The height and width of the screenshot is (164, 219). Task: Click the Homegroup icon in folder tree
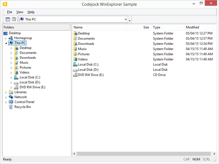pos(11,38)
